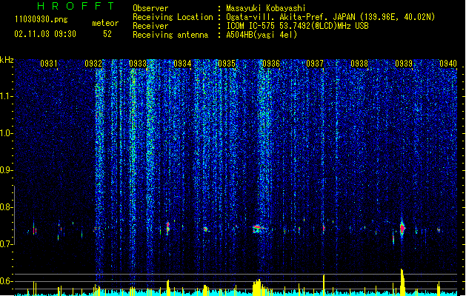The image size is (466, 296).
Task: Click the 0932 time marker
Action: click(93, 64)
